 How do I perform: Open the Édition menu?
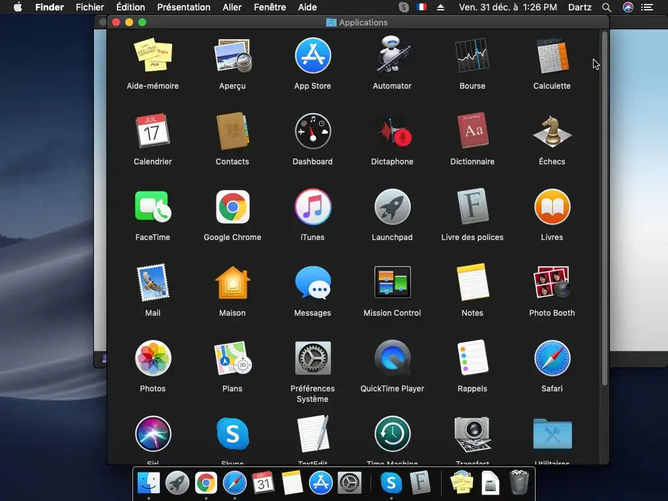coord(130,7)
